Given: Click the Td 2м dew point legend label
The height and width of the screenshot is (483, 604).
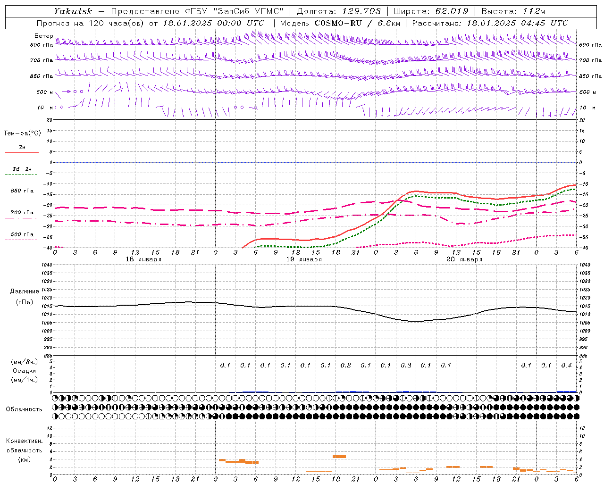Looking at the screenshot, I should pyautogui.click(x=22, y=169).
